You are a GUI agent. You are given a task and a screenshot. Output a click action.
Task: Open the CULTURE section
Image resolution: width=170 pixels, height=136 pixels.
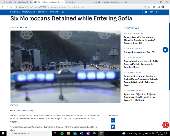coord(54,12)
